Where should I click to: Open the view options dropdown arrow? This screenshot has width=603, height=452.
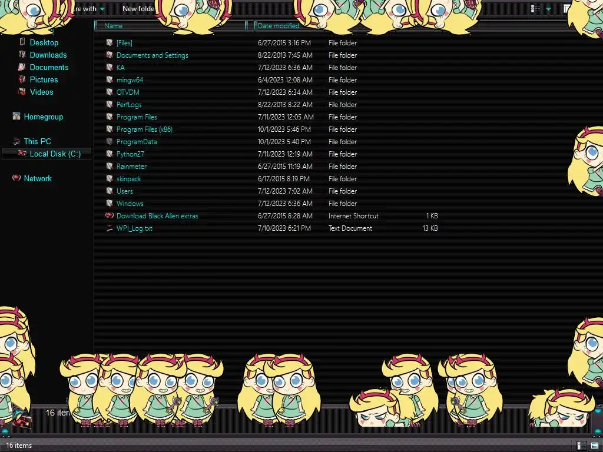(549, 9)
